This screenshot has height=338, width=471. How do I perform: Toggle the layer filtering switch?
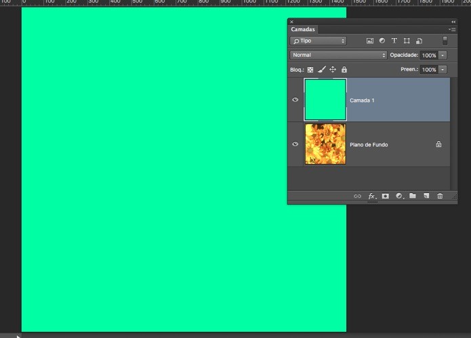point(445,41)
